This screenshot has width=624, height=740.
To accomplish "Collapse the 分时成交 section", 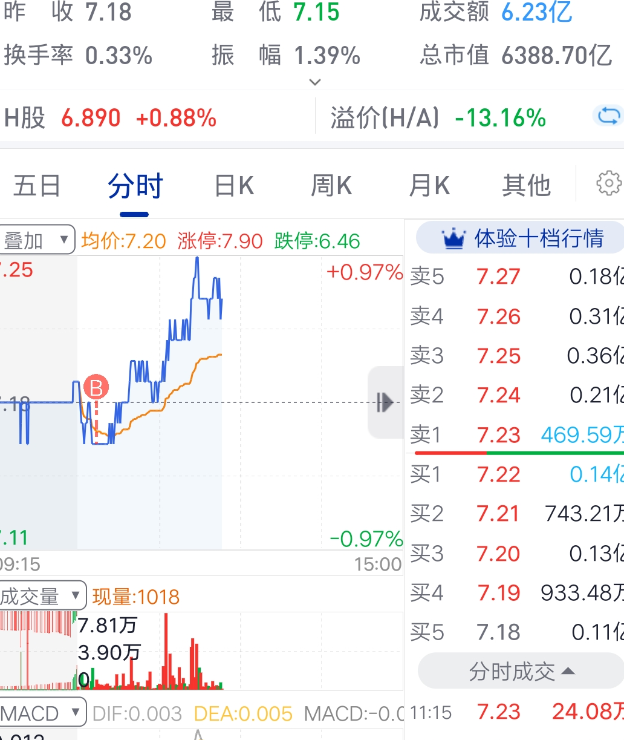I will [x=521, y=671].
